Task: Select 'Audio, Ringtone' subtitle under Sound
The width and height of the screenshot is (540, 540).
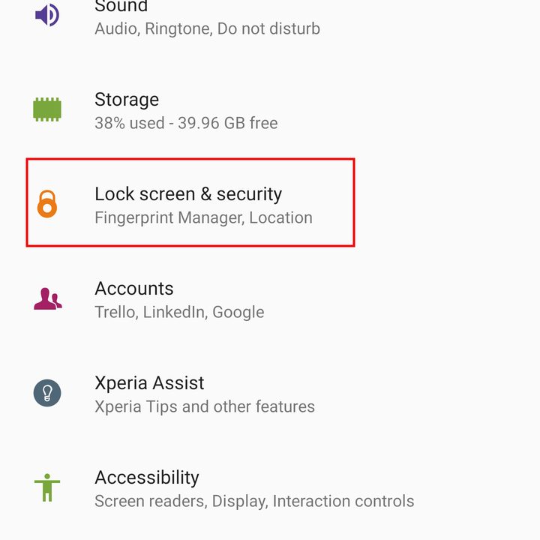Action: pos(152,28)
